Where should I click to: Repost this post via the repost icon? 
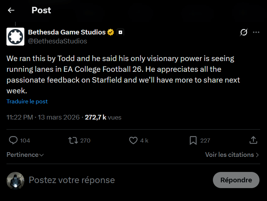73,140
